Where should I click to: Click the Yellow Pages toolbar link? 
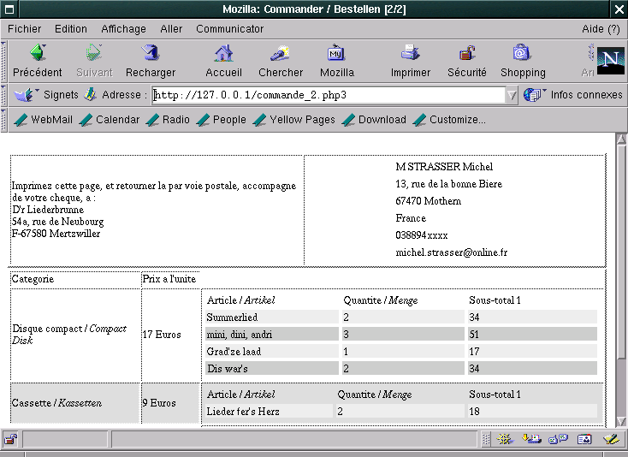pos(293,120)
